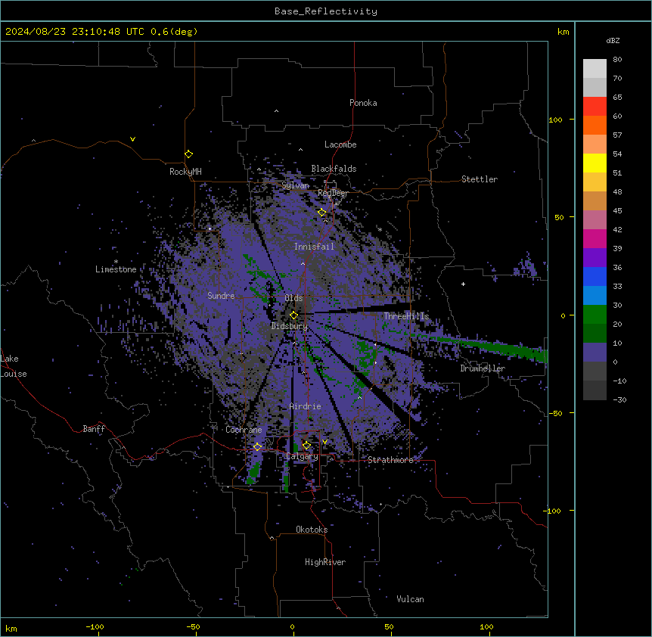This screenshot has width=652, height=637.
Task: Select the white caret marker below Innisfail
Action: [303, 263]
